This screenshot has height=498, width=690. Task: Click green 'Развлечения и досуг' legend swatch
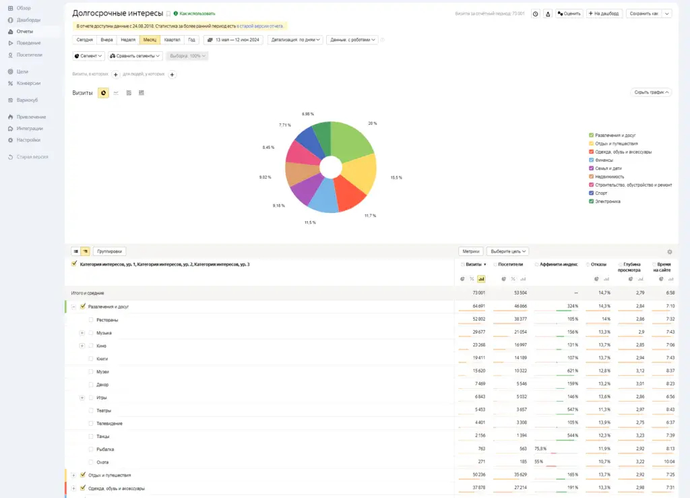591,135
